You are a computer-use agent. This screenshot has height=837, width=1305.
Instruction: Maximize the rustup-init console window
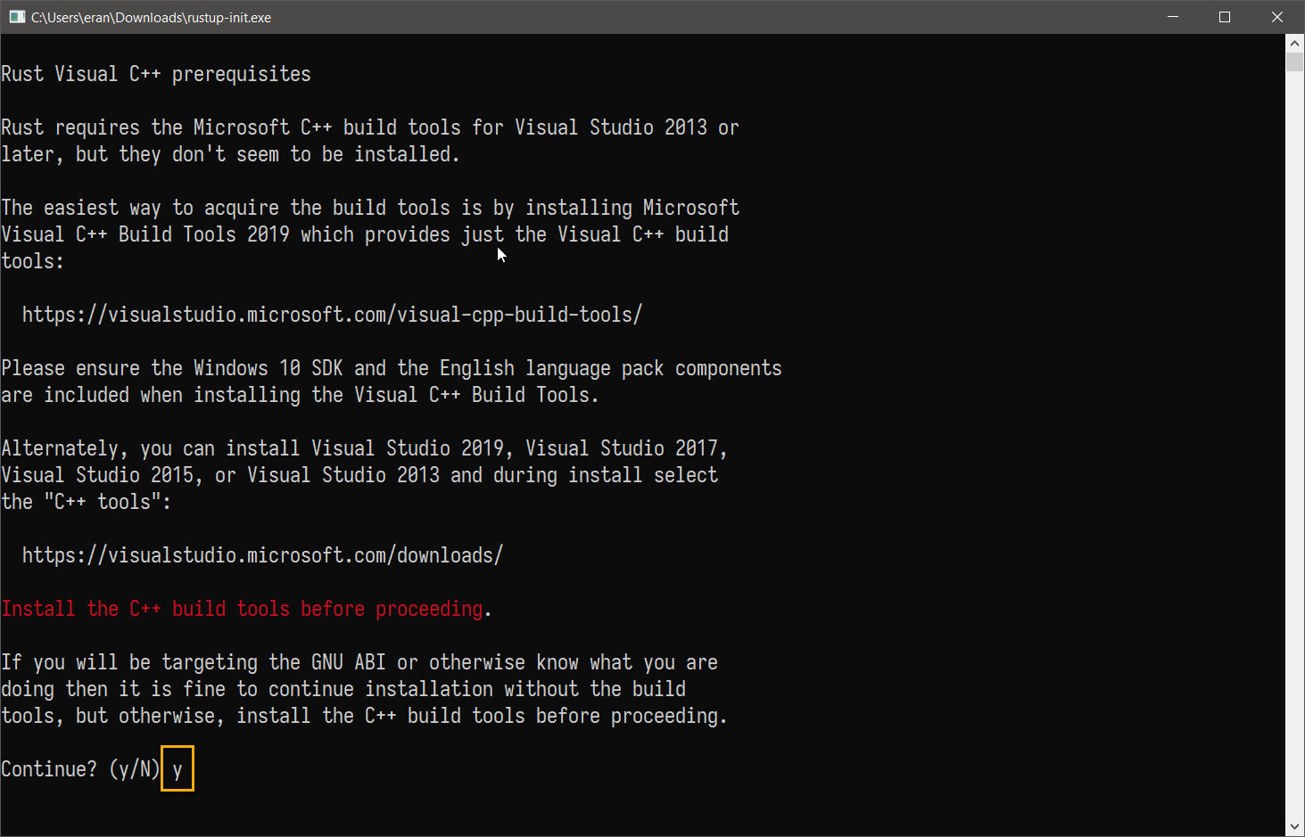coord(1225,17)
